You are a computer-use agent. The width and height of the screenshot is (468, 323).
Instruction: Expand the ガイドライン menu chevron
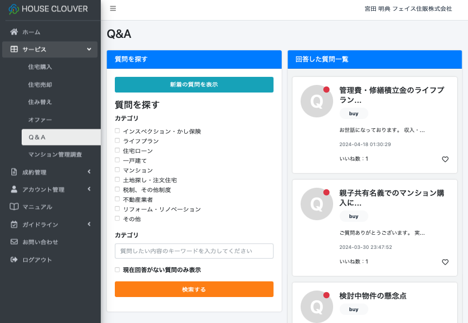(89, 224)
